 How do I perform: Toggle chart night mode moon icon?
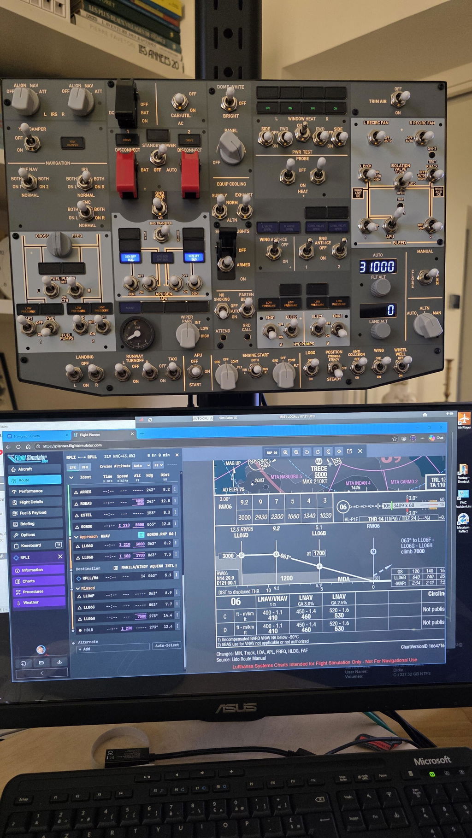(328, 451)
